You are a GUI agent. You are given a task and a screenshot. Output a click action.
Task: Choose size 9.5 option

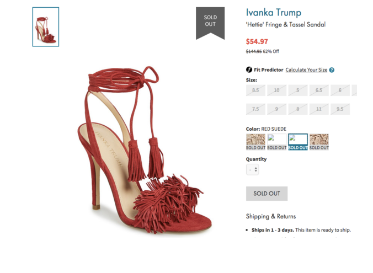(340, 109)
